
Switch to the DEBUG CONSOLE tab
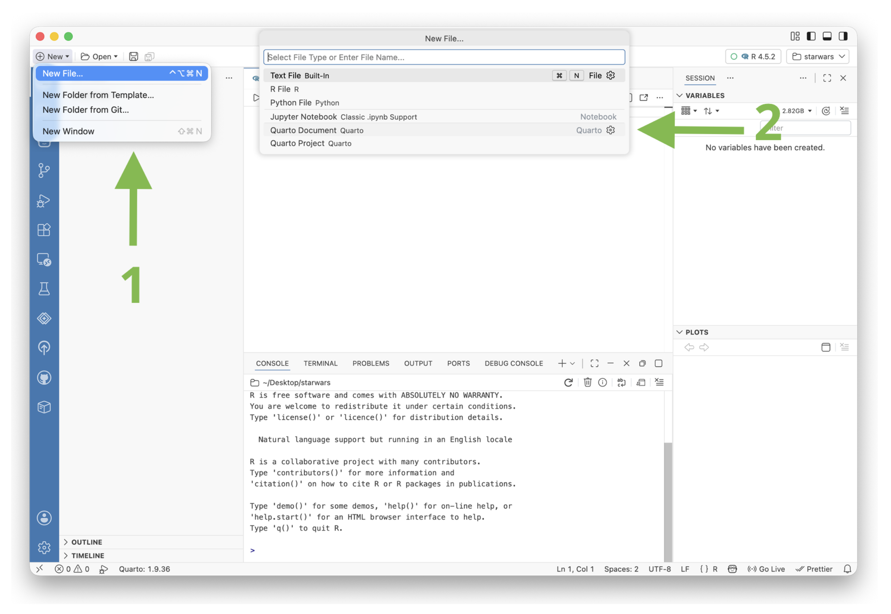pos(514,364)
